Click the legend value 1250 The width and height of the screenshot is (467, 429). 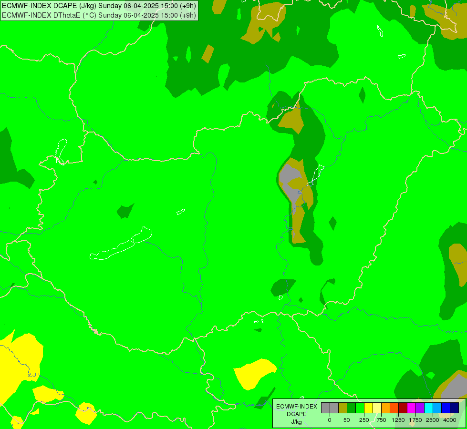(x=398, y=420)
